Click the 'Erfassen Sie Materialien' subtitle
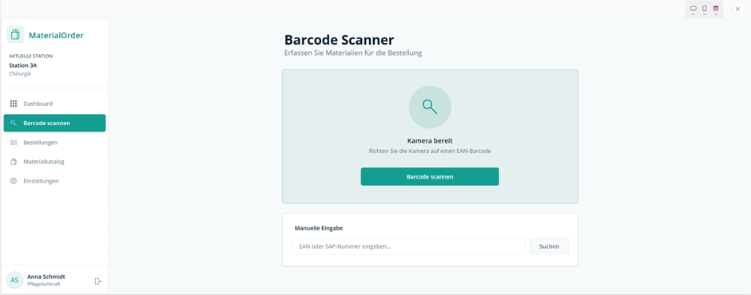Screen dimensions: 751x295 pyautogui.click(x=353, y=53)
